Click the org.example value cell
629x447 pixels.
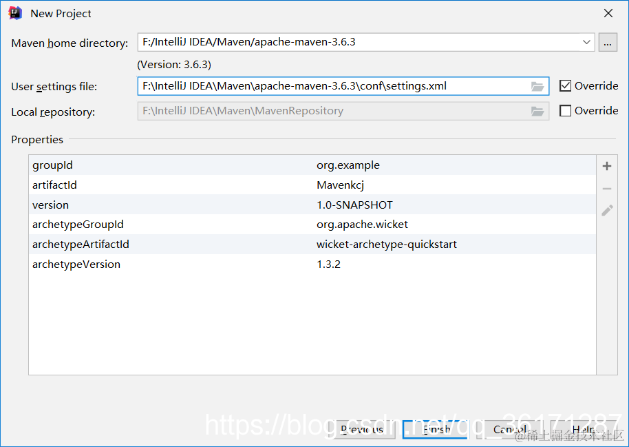(348, 165)
